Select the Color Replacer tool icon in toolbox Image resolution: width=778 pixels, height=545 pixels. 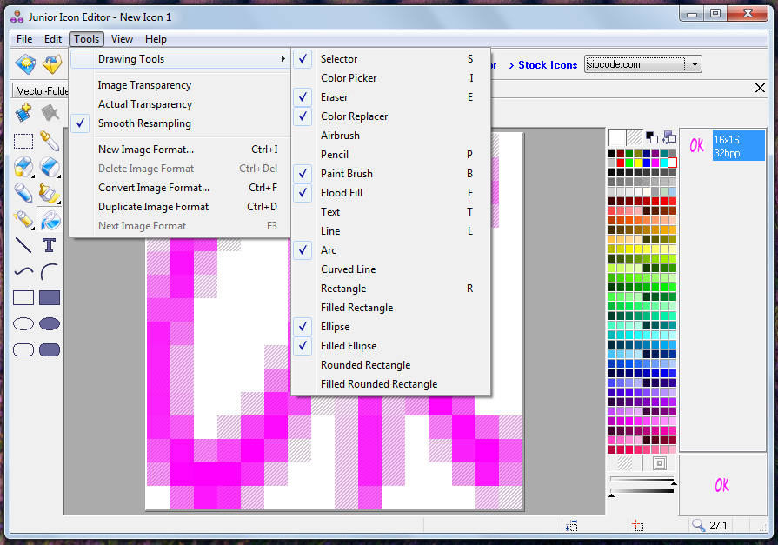[23, 167]
